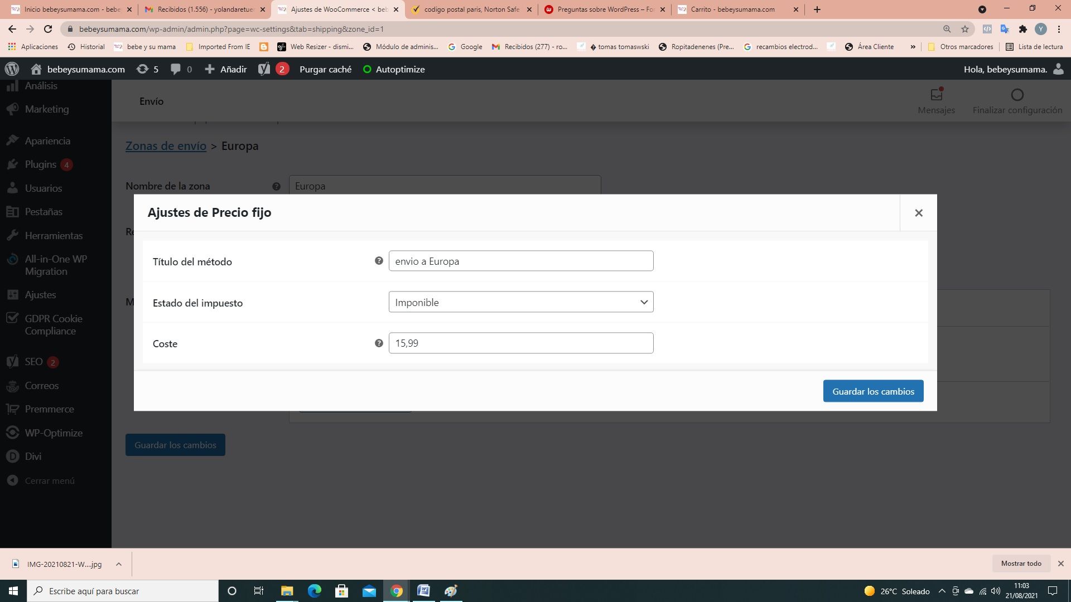Open Usuarios in the sidebar
The height and width of the screenshot is (602, 1071).
click(44, 188)
